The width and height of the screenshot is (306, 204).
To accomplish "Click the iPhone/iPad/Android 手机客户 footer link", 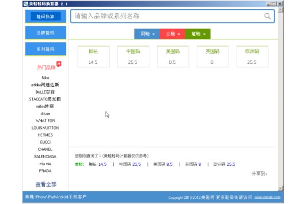I will pos(56,197).
